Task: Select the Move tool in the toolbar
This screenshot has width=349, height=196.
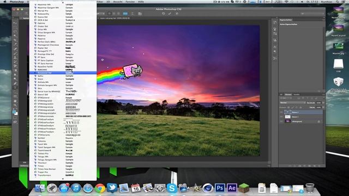Action: click(15, 23)
